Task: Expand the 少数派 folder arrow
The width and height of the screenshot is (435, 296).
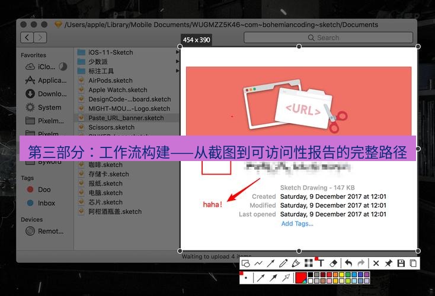Action: click(x=177, y=62)
